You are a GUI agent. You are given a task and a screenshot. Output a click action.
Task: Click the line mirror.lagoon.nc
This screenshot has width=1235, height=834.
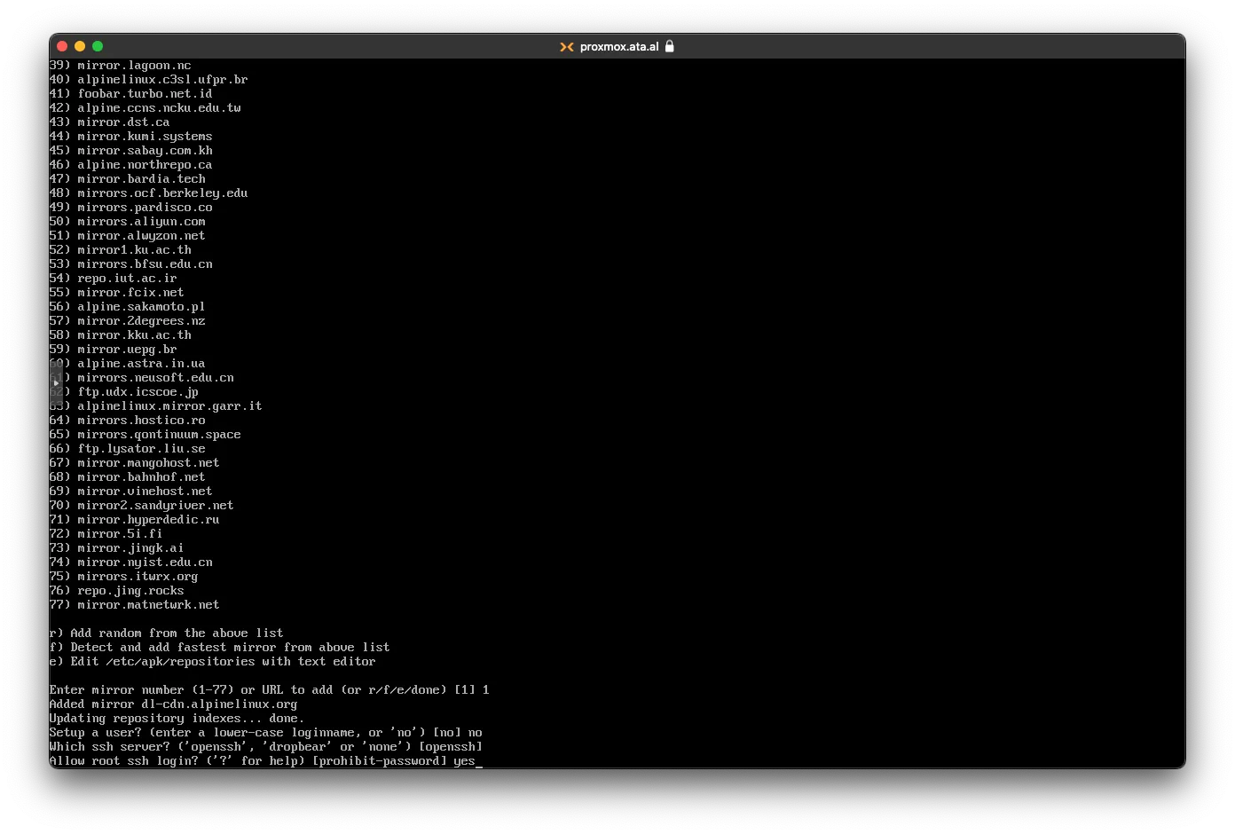(121, 66)
